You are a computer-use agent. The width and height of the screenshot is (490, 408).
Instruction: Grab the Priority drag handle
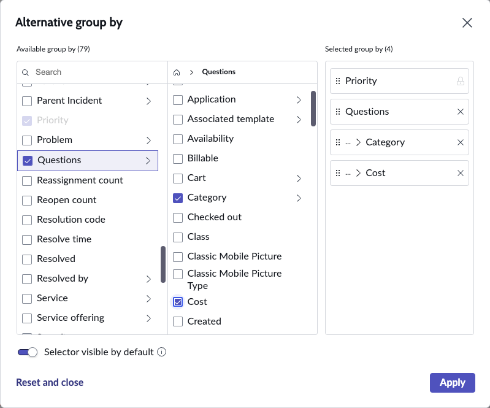(x=338, y=81)
